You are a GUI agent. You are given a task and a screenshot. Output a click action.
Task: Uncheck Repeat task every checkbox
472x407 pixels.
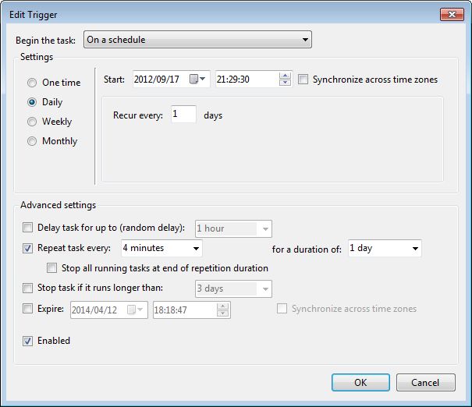[x=27, y=248]
